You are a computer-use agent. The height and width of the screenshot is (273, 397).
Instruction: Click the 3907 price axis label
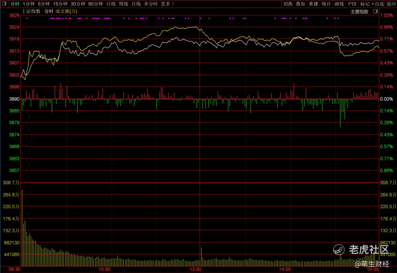(x=14, y=63)
